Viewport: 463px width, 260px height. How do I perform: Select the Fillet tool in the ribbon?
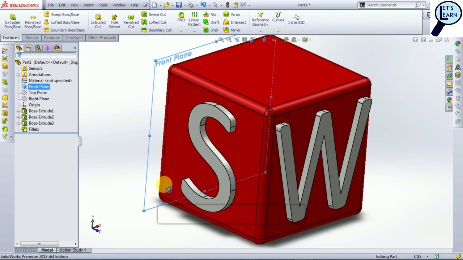(181, 17)
